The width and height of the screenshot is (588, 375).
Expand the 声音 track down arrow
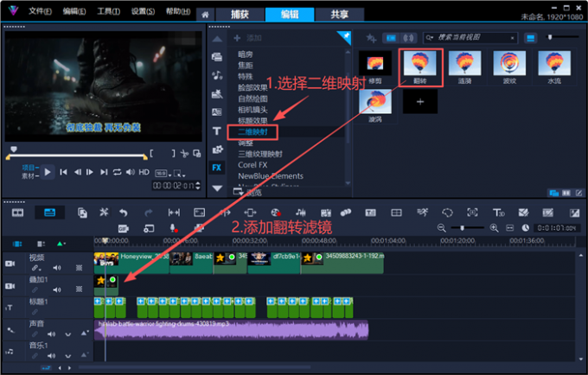pos(67,334)
